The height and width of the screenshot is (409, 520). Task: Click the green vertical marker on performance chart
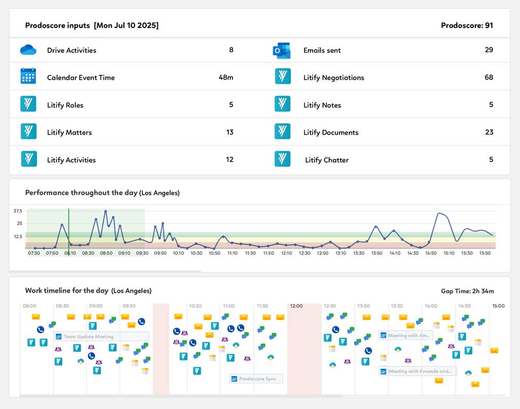pos(69,232)
